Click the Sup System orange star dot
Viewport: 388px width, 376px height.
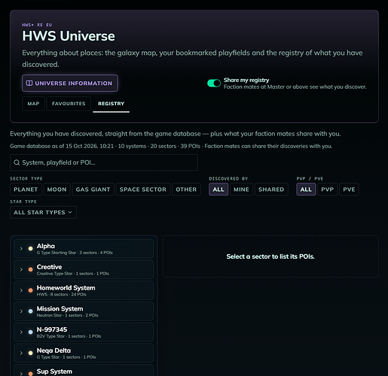click(31, 374)
